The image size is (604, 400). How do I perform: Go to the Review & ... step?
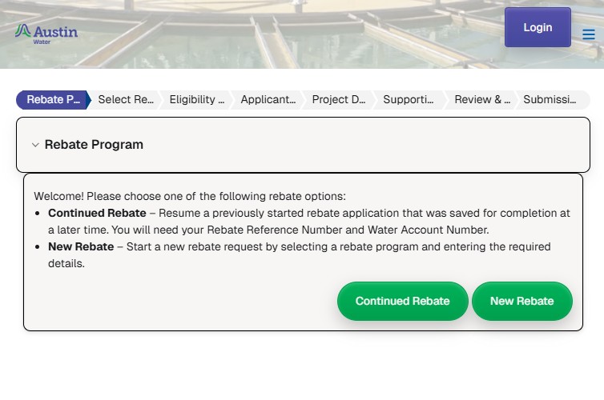point(482,100)
